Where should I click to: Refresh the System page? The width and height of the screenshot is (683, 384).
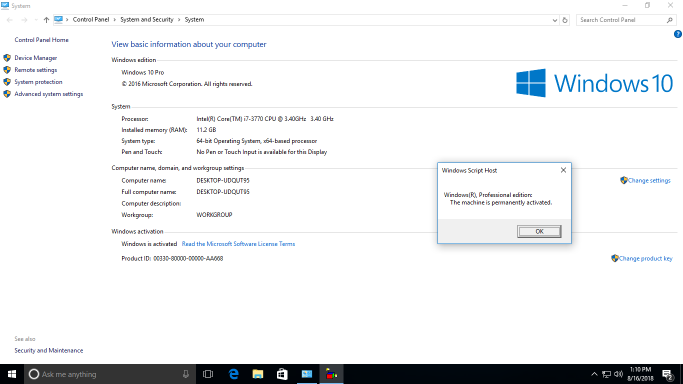565,20
